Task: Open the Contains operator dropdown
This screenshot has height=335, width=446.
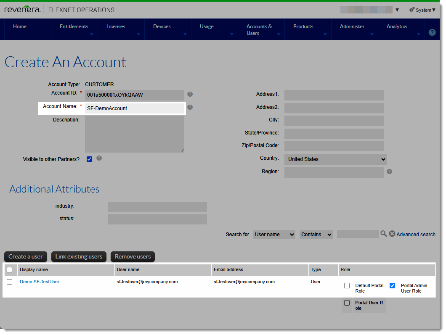Action: click(x=316, y=235)
